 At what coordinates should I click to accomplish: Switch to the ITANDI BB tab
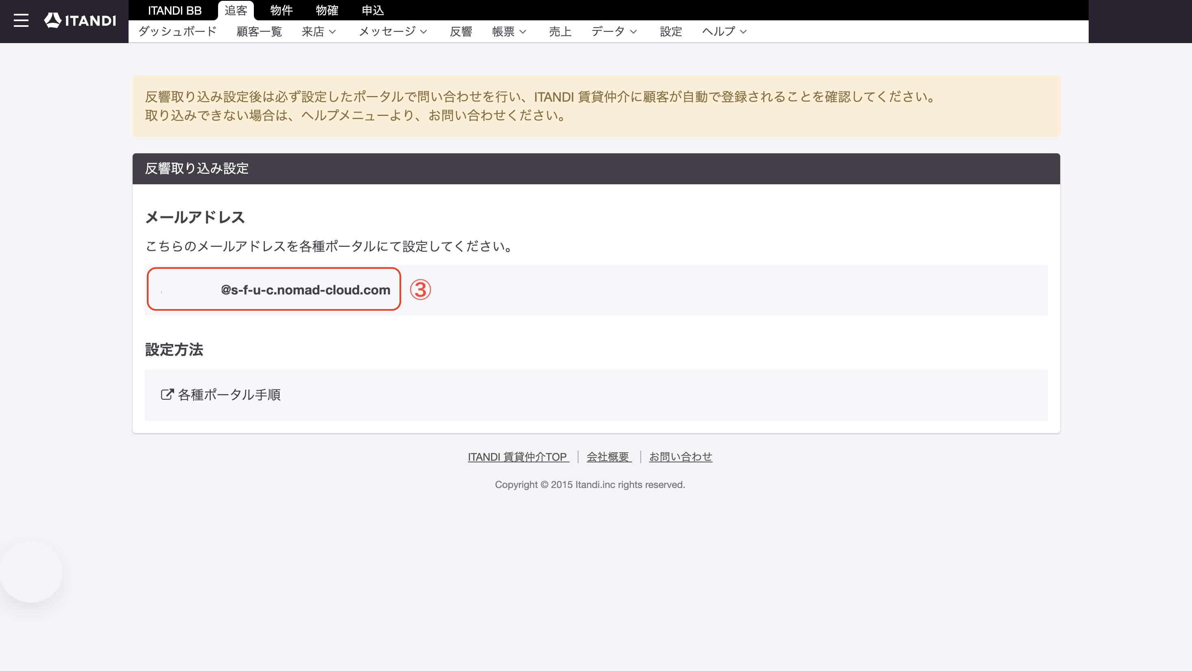coord(175,10)
